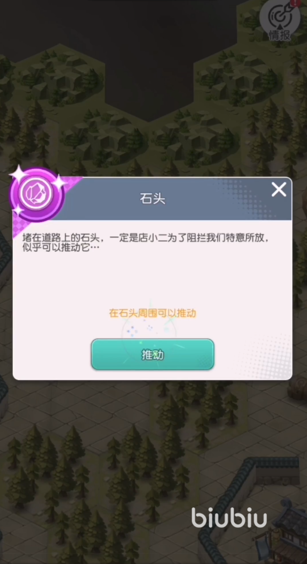
Task: Tap the biubiu watermark logo
Action: pyautogui.click(x=229, y=517)
